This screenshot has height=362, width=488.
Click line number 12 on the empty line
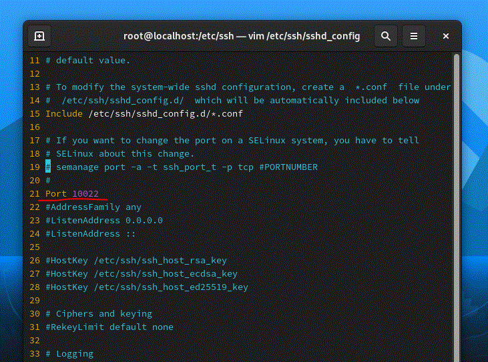click(35, 73)
